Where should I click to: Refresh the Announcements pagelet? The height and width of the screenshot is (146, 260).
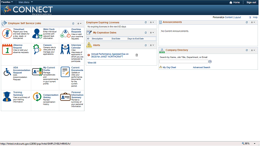(x=247, y=22)
